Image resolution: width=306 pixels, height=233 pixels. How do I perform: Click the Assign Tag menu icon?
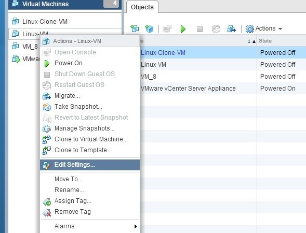pos(47,202)
